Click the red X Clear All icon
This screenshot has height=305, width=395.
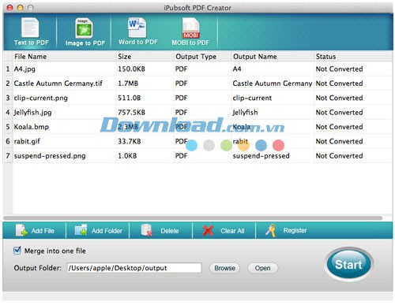208,230
